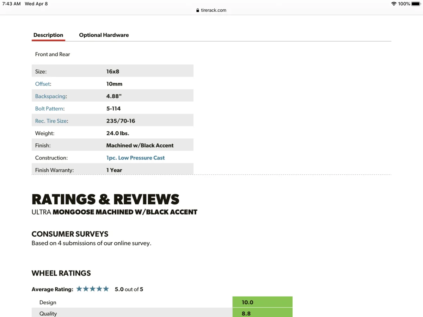Click the Average Rating: label

tap(53, 289)
